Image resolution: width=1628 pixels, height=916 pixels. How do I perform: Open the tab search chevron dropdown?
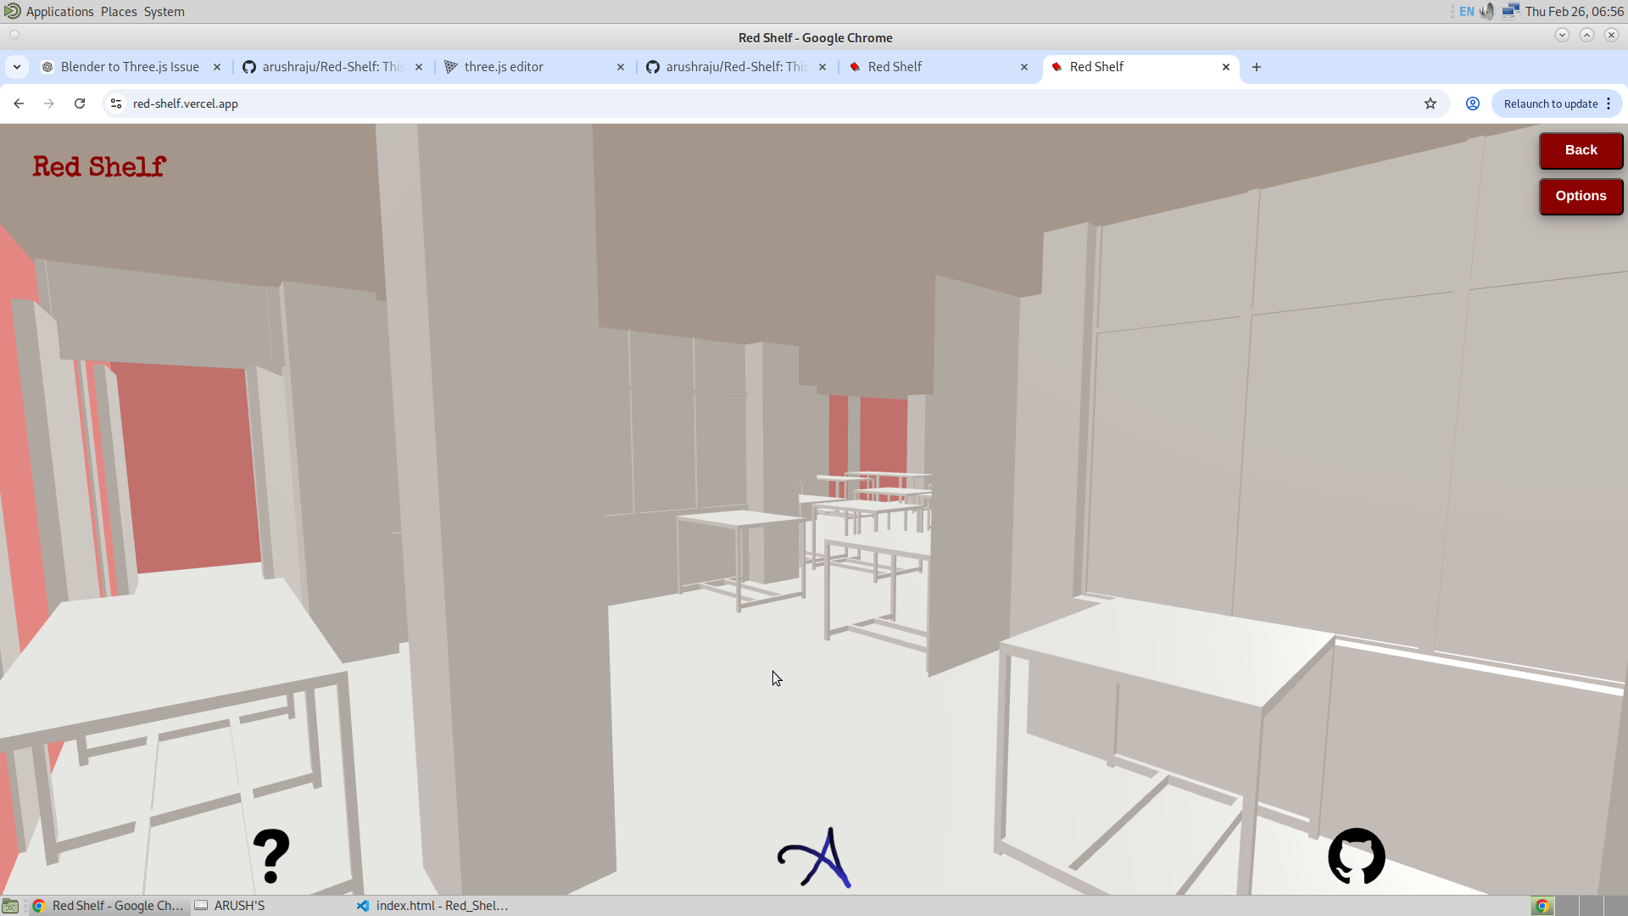17,66
